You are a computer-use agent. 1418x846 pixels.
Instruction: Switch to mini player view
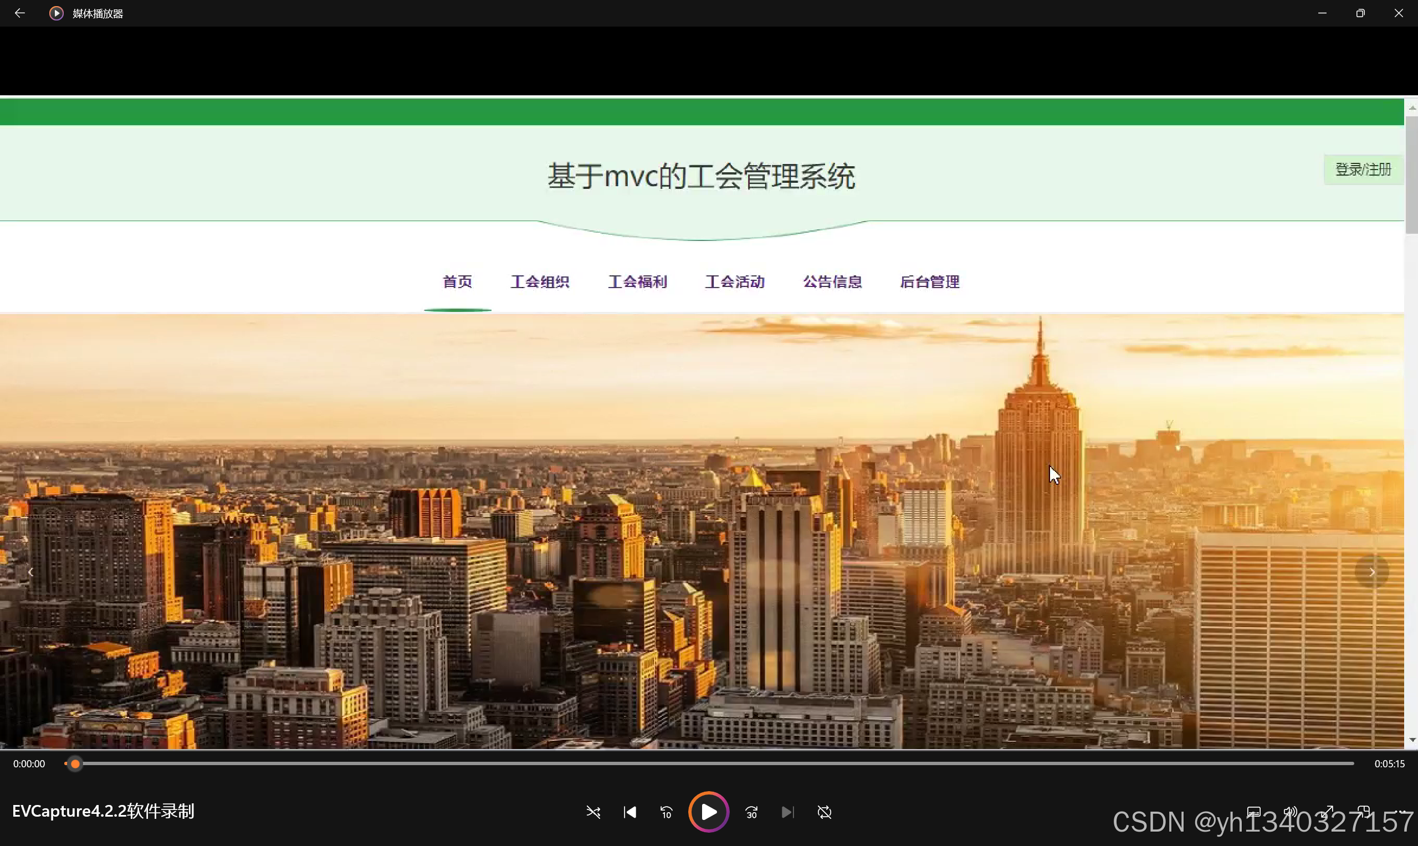click(1363, 811)
